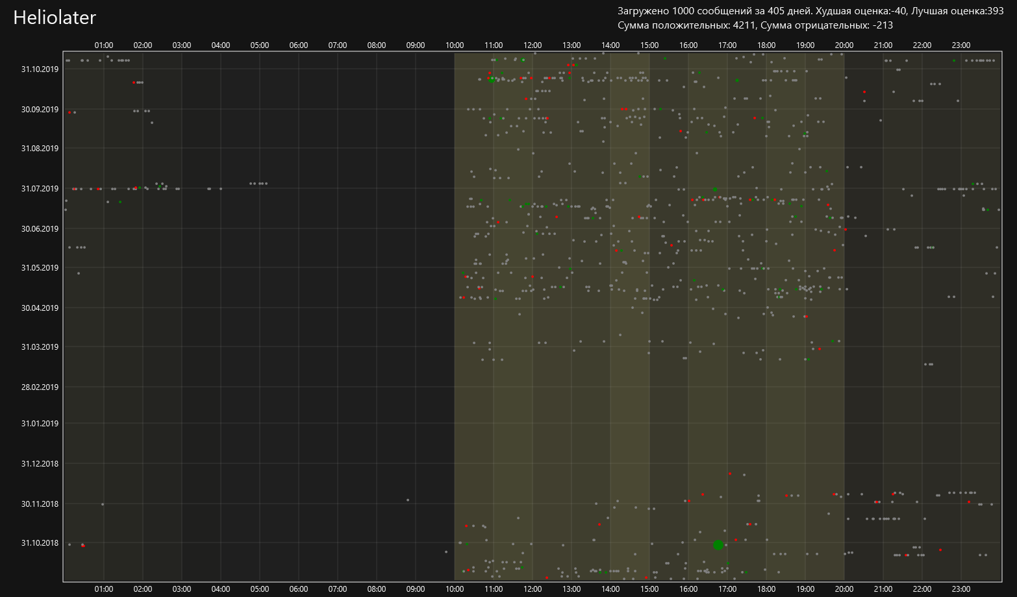Click the medium green dot on the 31.10.2019 row near 11:00
Viewport: 1017px width, 597px height.
[x=492, y=79]
